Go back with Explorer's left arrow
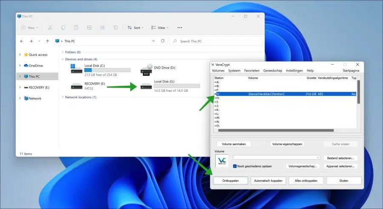Image resolution: width=383 pixels, height=209 pixels. [22, 41]
